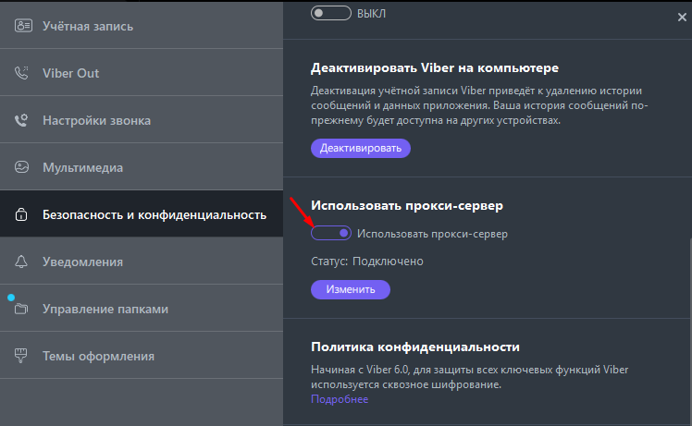Disable the Использовать прокси-сервер switch
The image size is (692, 426).
click(331, 233)
